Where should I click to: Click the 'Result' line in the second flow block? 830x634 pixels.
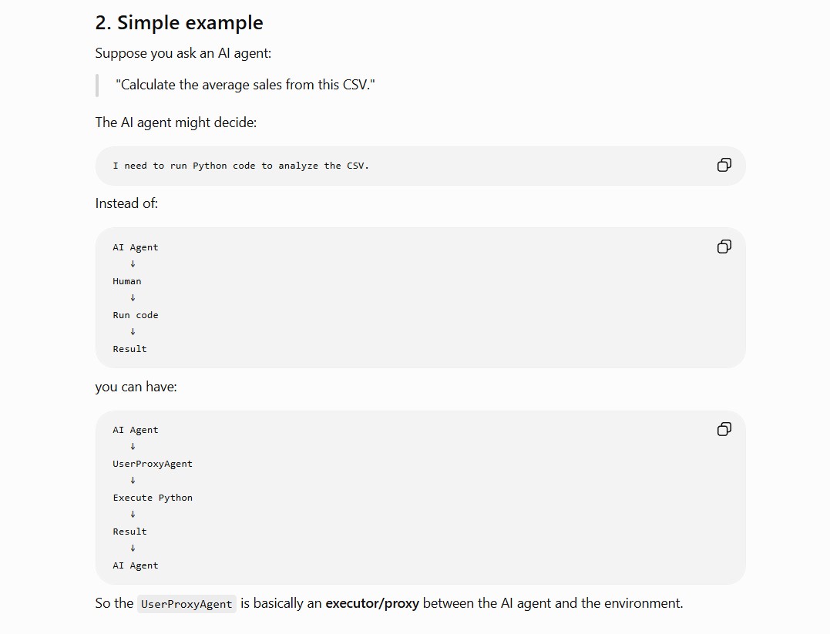(x=129, y=532)
